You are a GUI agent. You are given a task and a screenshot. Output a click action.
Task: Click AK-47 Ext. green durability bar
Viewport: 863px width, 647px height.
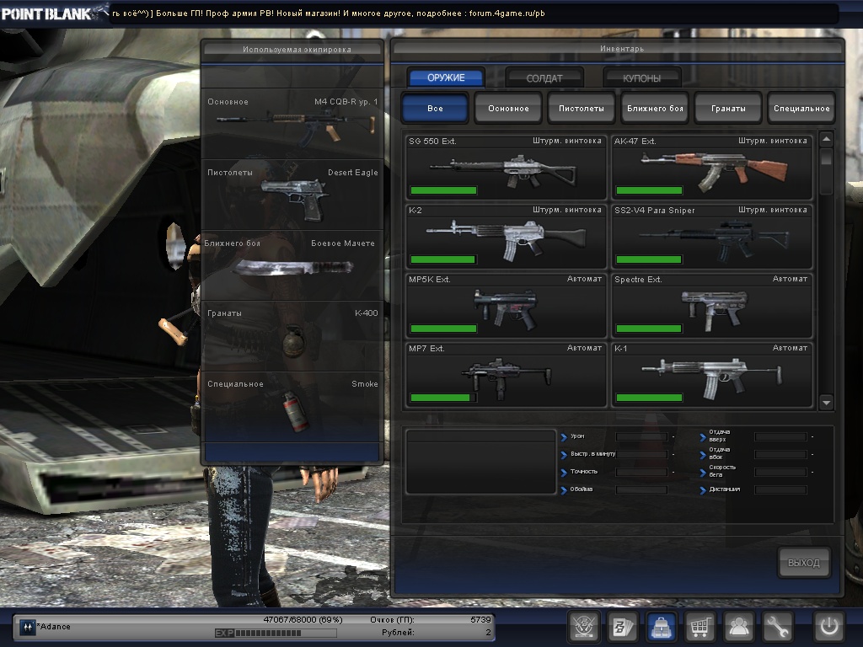(649, 190)
